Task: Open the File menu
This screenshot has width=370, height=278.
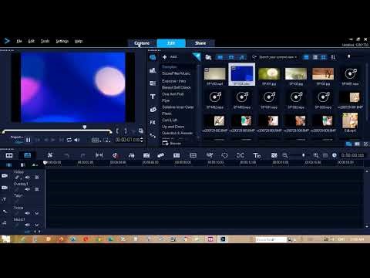Action: (19, 41)
